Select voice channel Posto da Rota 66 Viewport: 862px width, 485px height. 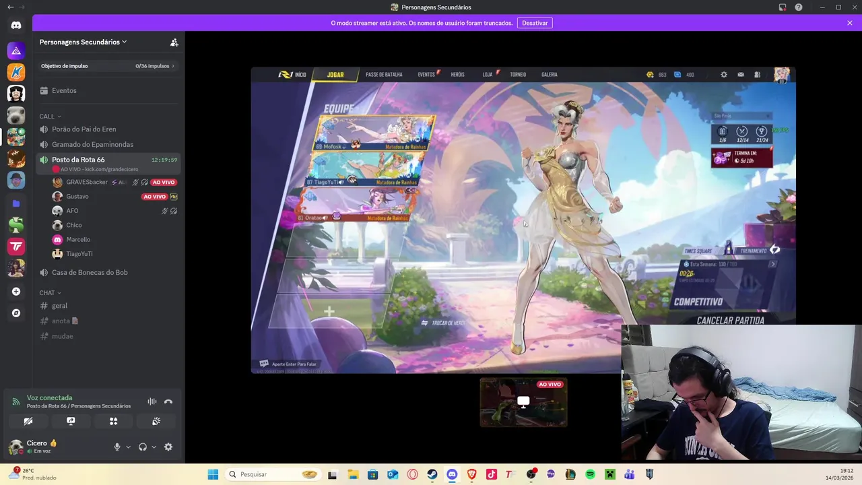(108, 160)
